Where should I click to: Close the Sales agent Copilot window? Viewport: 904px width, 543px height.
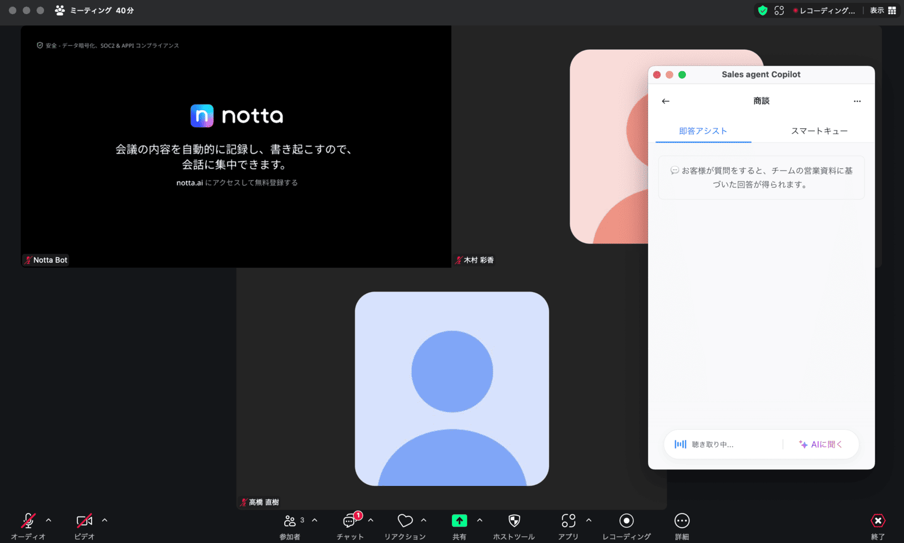(x=657, y=75)
